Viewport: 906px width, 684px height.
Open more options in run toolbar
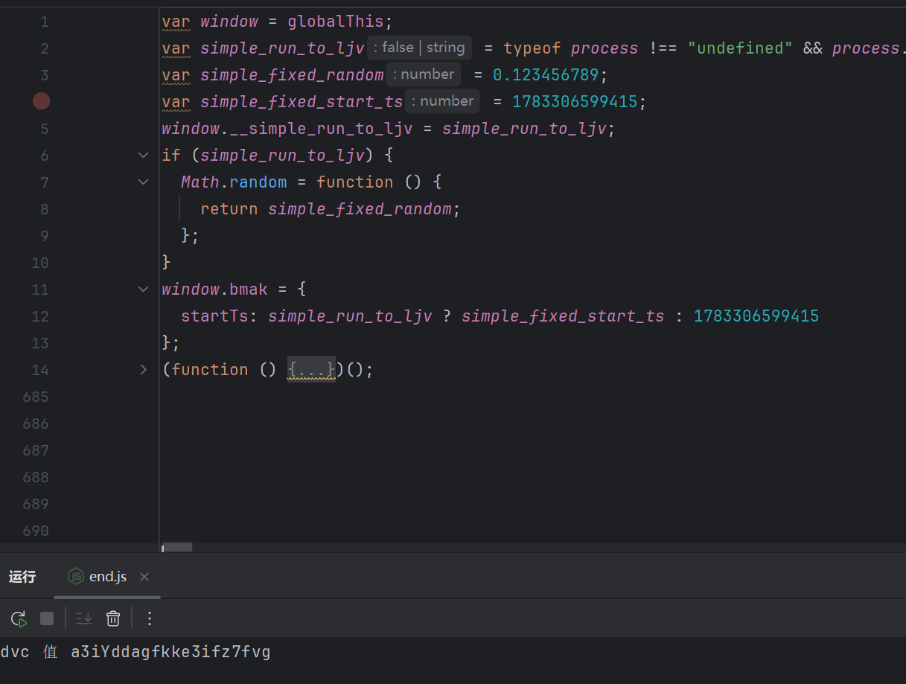coord(150,619)
